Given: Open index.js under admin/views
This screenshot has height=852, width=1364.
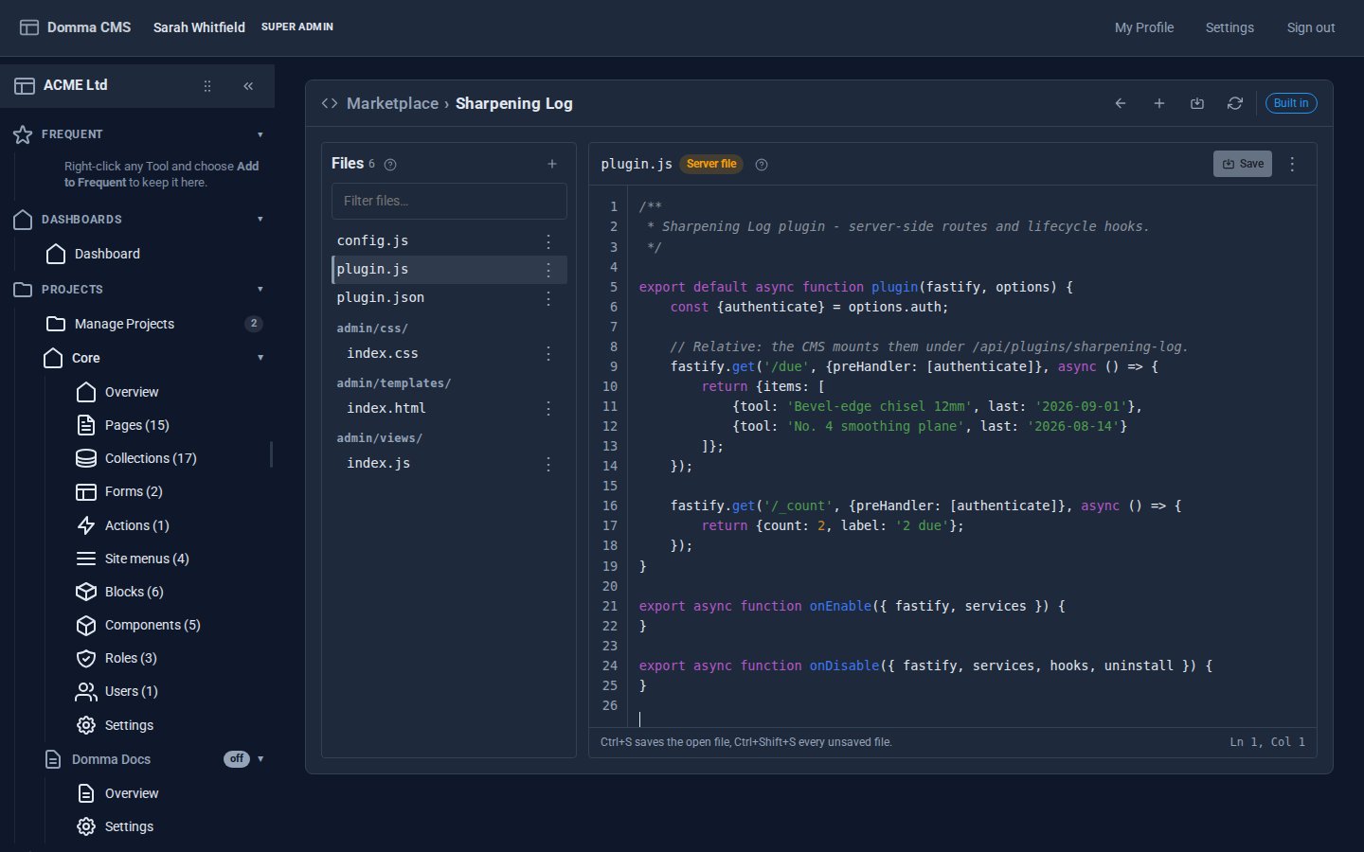Looking at the screenshot, I should pos(379,463).
